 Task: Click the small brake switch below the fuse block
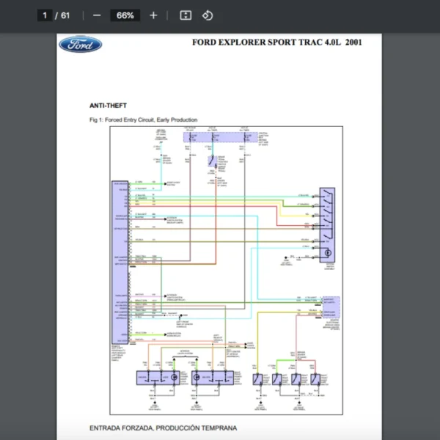[x=212, y=162]
